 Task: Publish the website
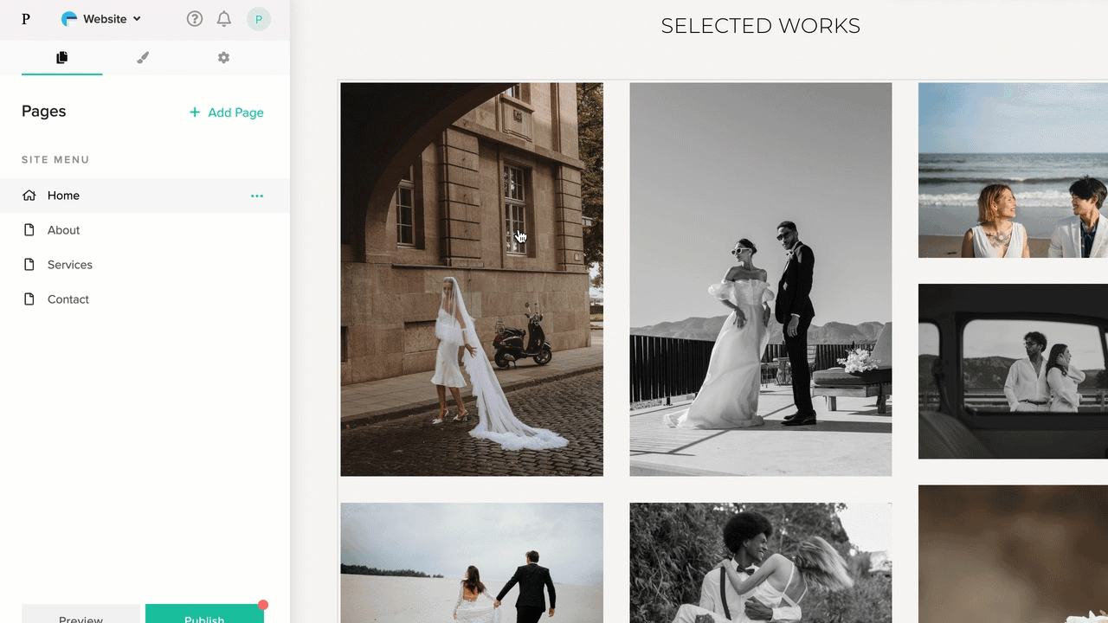tap(204, 617)
